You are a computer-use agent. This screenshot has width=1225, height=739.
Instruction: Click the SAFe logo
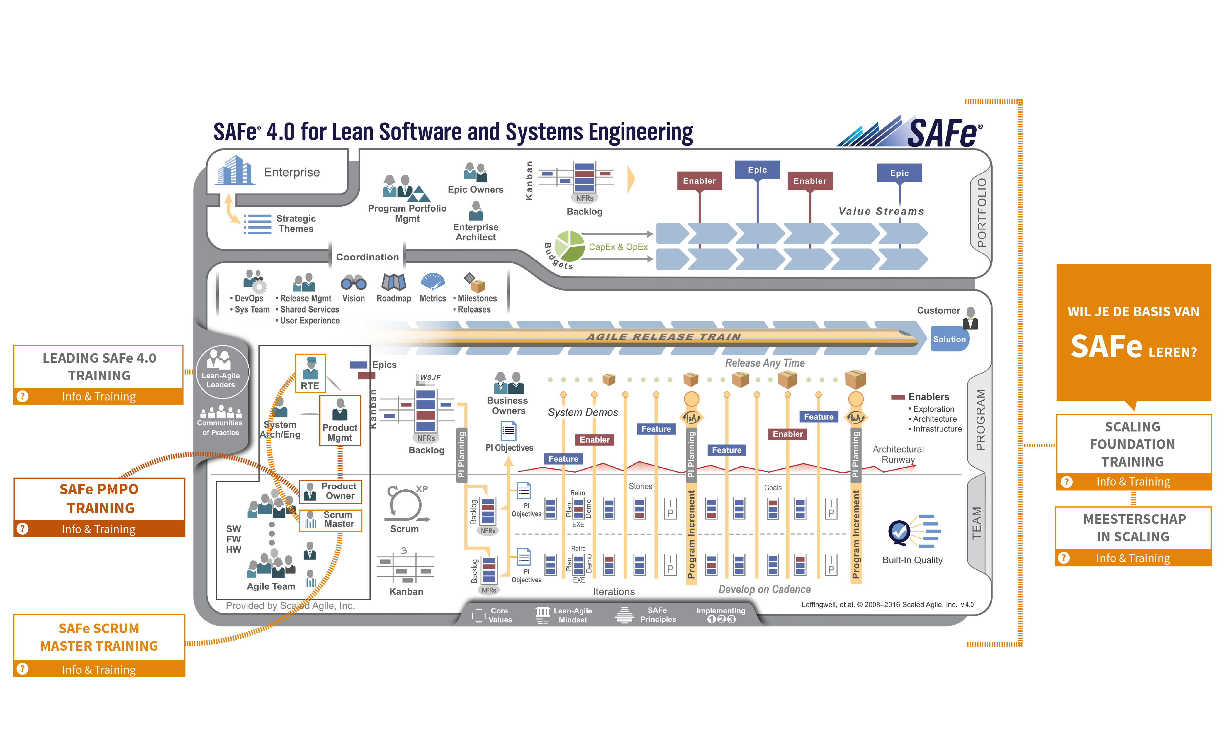pos(910,131)
